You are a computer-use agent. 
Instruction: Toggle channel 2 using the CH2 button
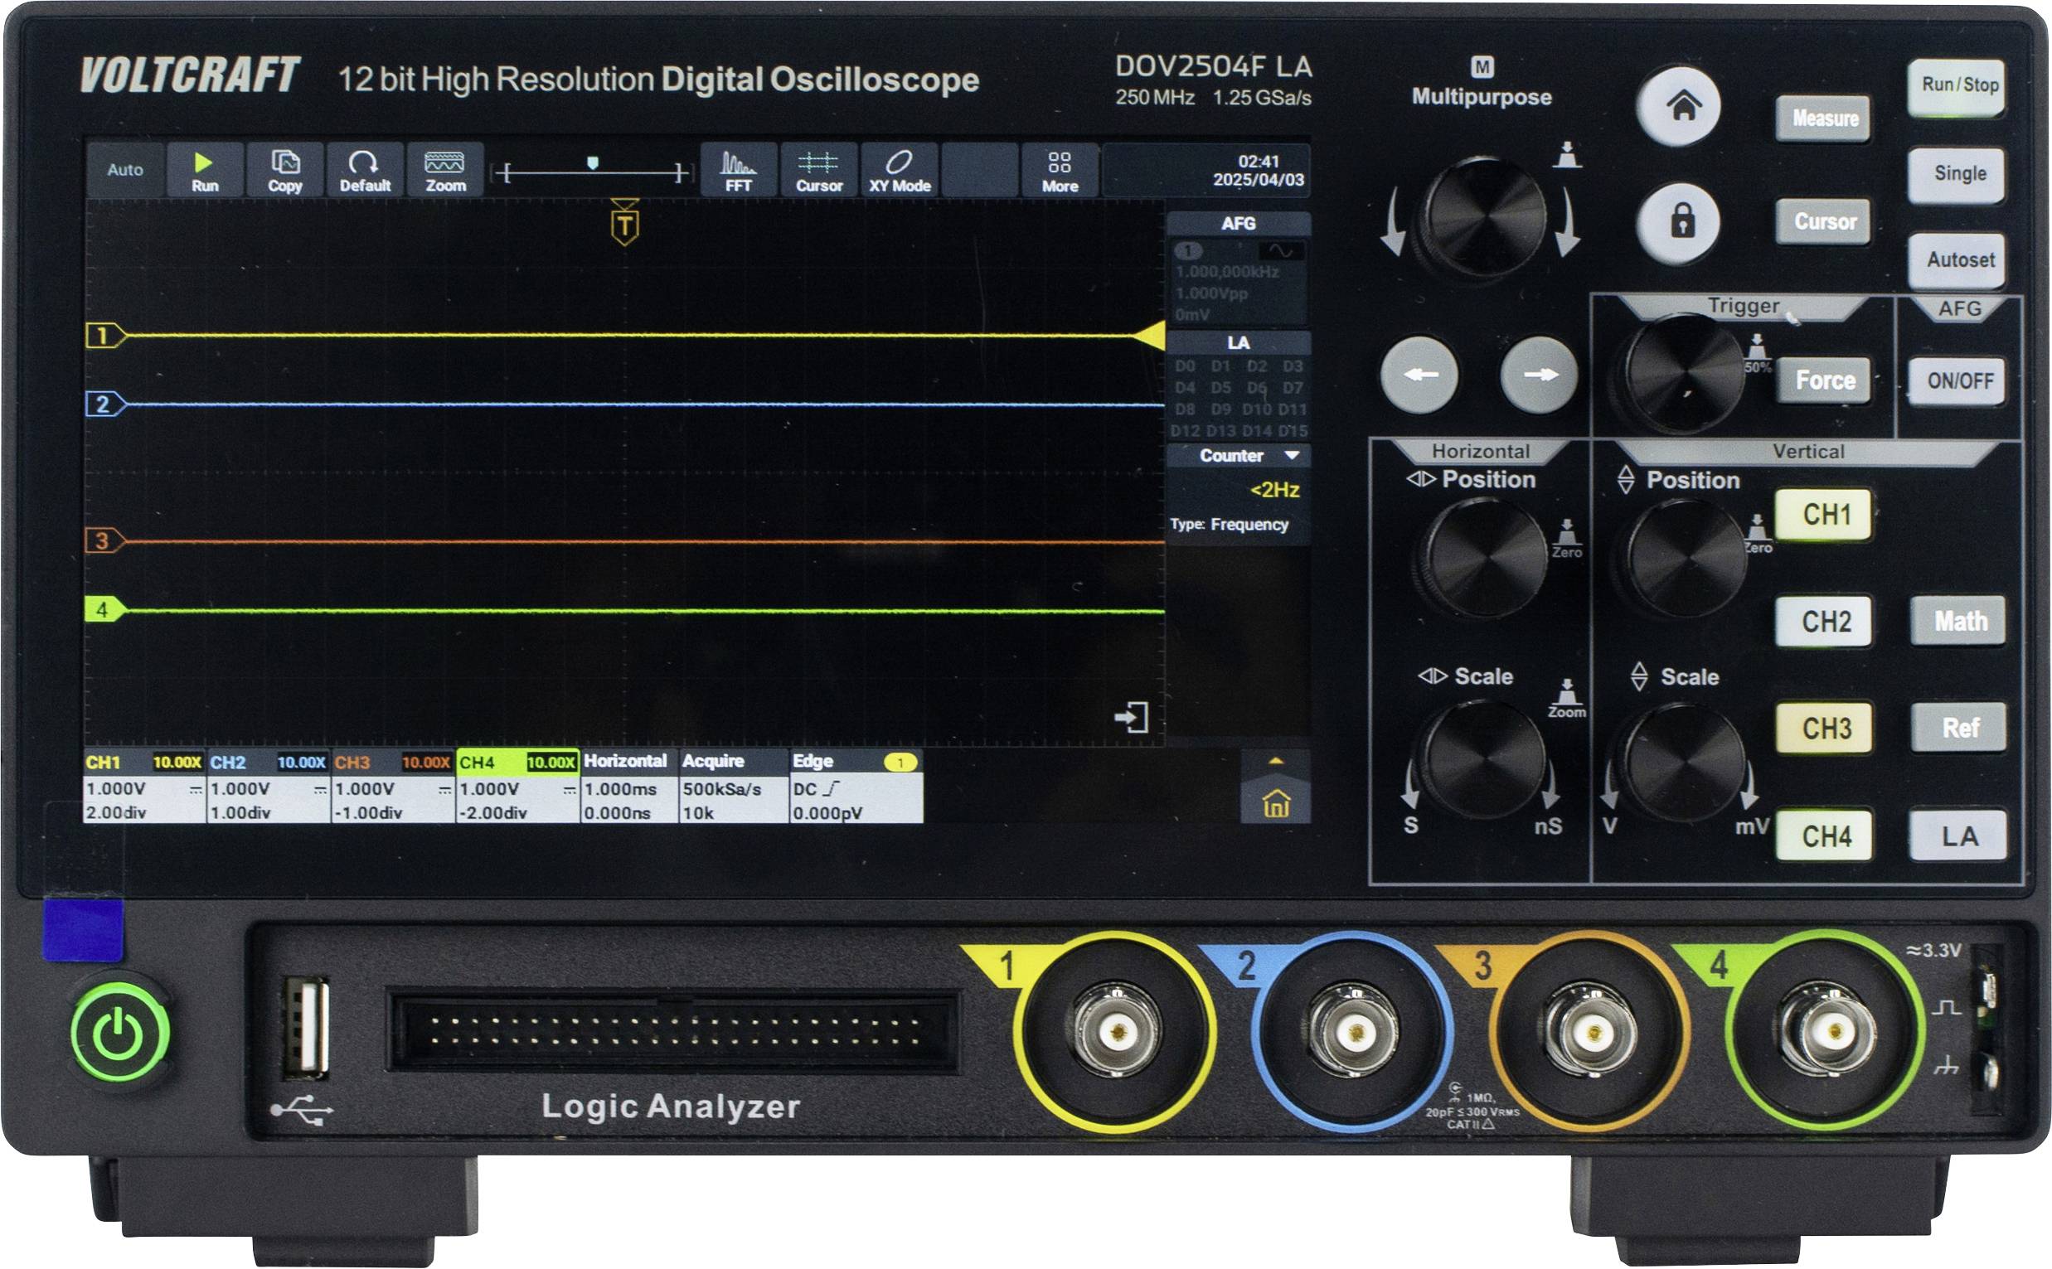click(1824, 622)
